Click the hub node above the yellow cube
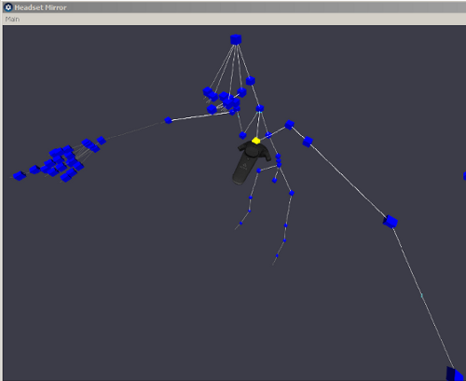466x381 pixels. pos(260,108)
